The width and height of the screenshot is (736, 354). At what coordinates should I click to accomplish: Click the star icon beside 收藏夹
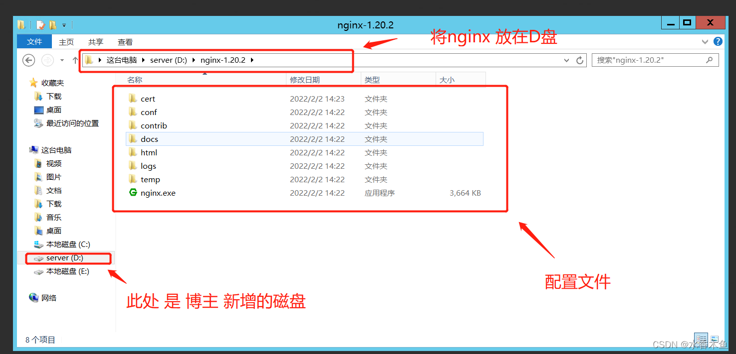tap(33, 83)
